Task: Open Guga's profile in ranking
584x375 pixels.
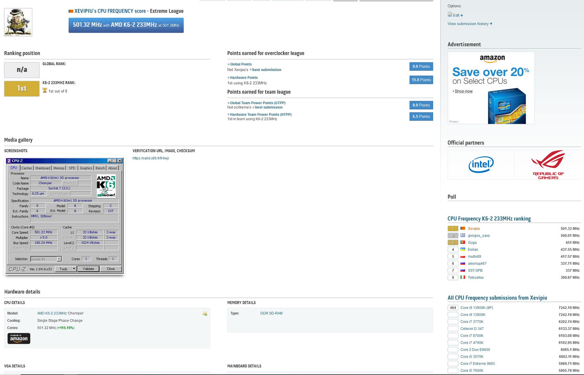Action: (472, 243)
